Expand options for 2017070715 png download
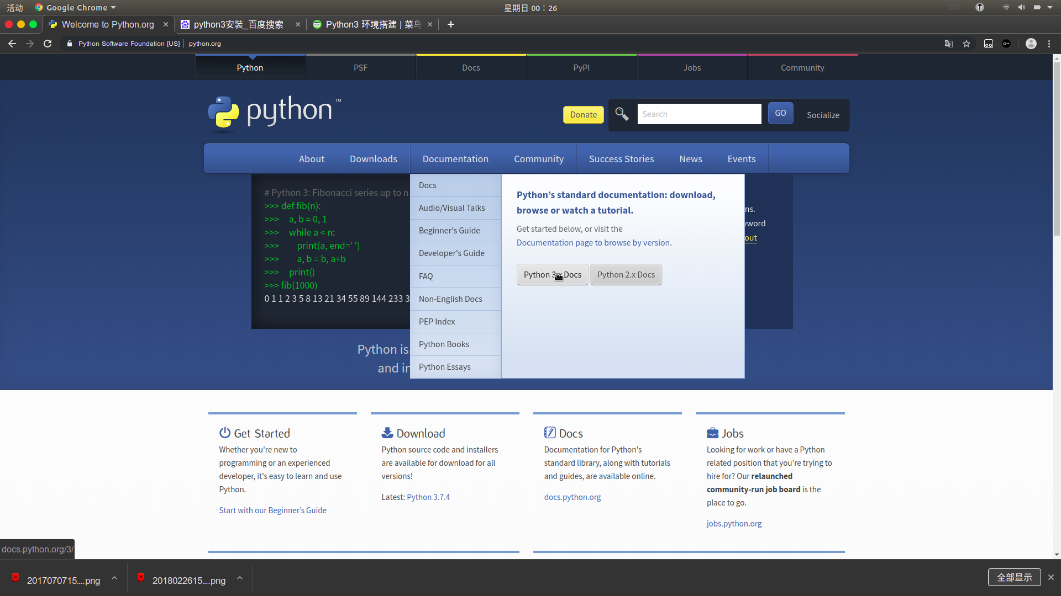Viewport: 1061px width, 596px height. pos(114,578)
